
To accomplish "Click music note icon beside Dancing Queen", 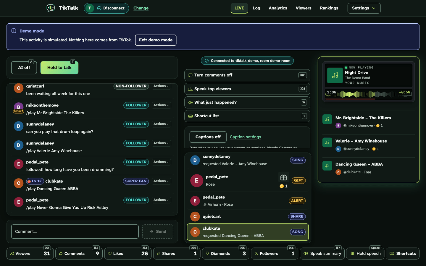I will pos(327,166).
